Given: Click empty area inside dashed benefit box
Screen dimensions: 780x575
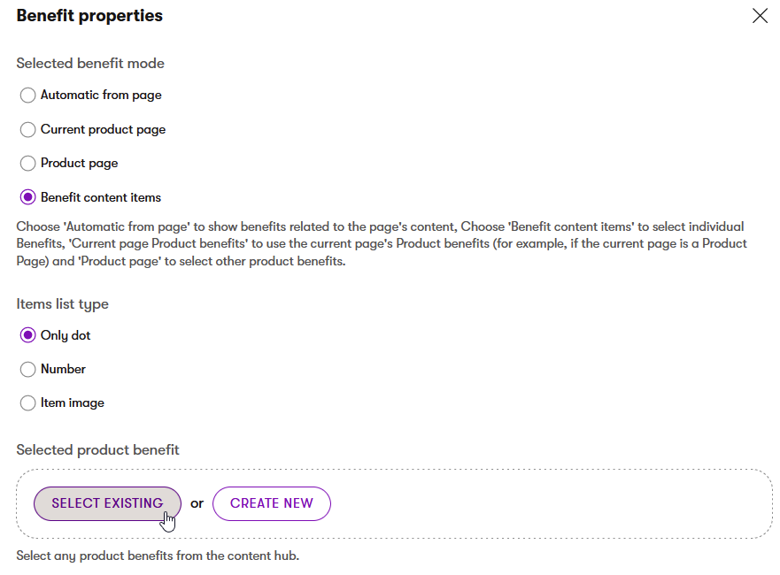Looking at the screenshot, I should (547, 503).
